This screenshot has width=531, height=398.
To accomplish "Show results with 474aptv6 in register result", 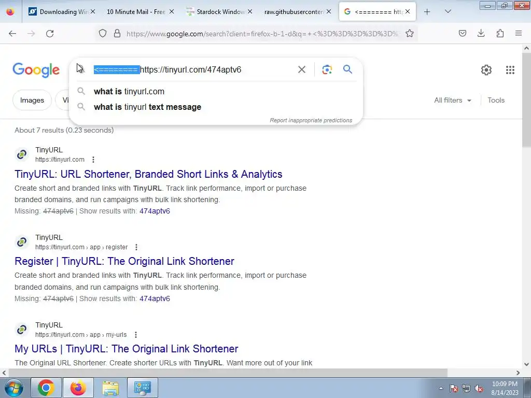I will pyautogui.click(x=155, y=298).
